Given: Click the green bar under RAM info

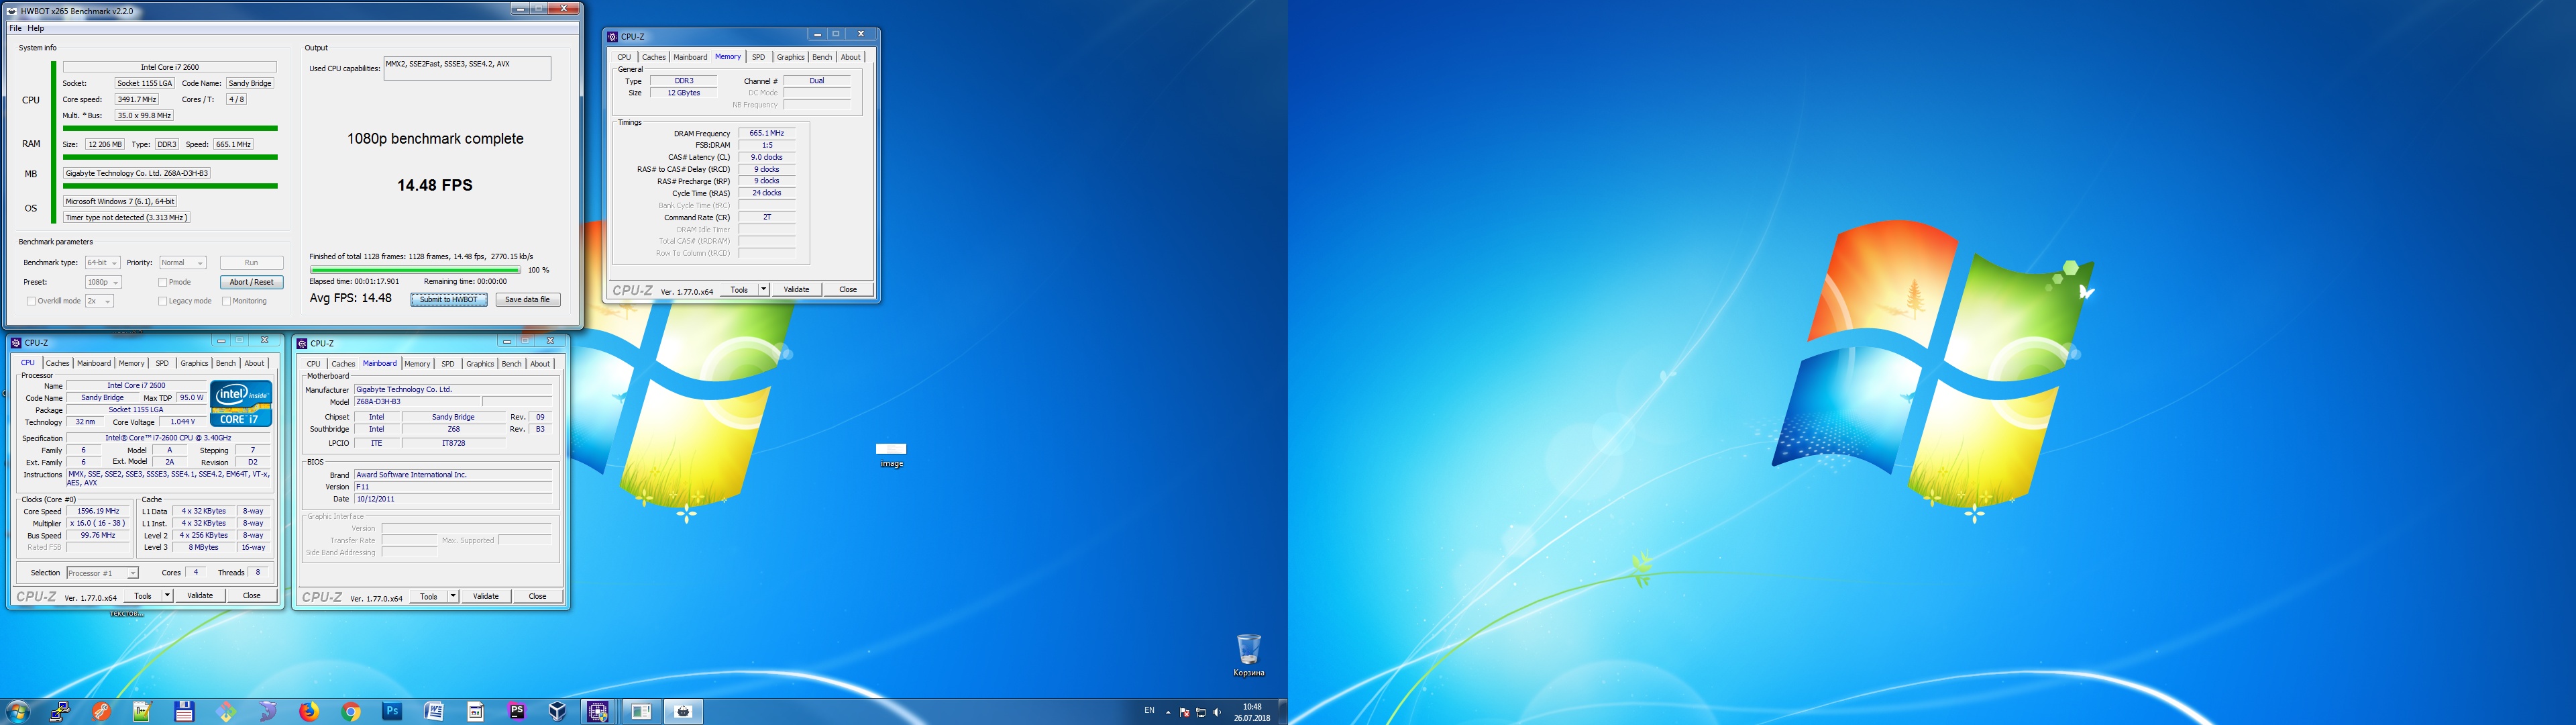Looking at the screenshot, I should pos(170,157).
